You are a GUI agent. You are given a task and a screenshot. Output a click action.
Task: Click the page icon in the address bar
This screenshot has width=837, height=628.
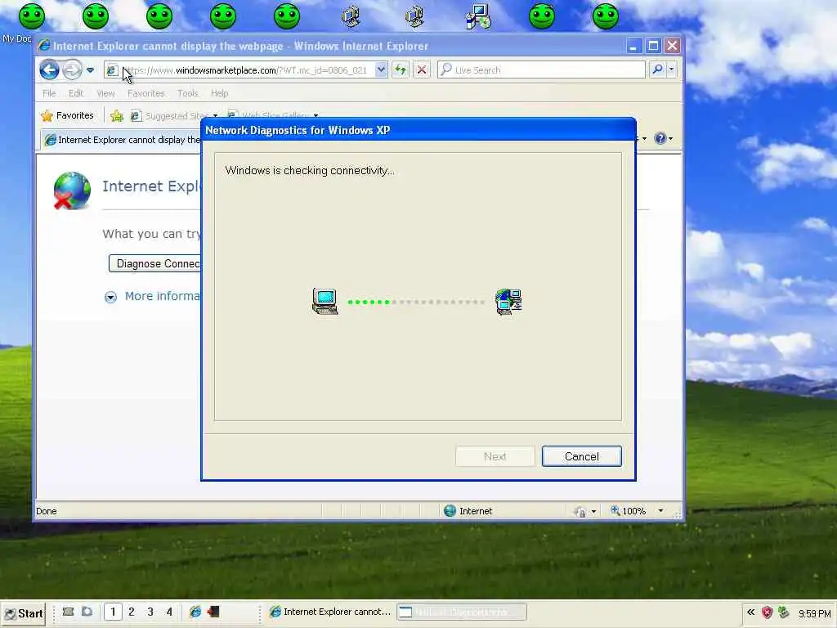111,70
